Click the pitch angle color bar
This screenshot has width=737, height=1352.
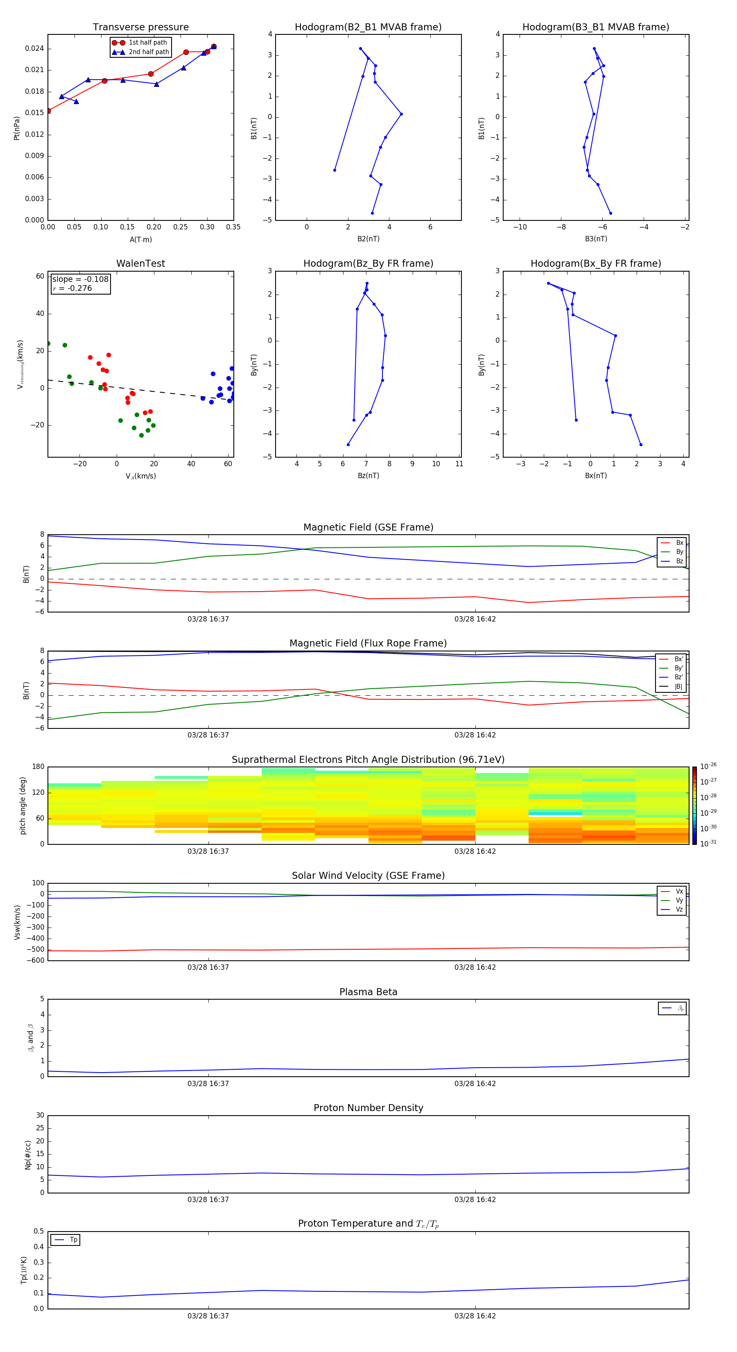click(694, 805)
